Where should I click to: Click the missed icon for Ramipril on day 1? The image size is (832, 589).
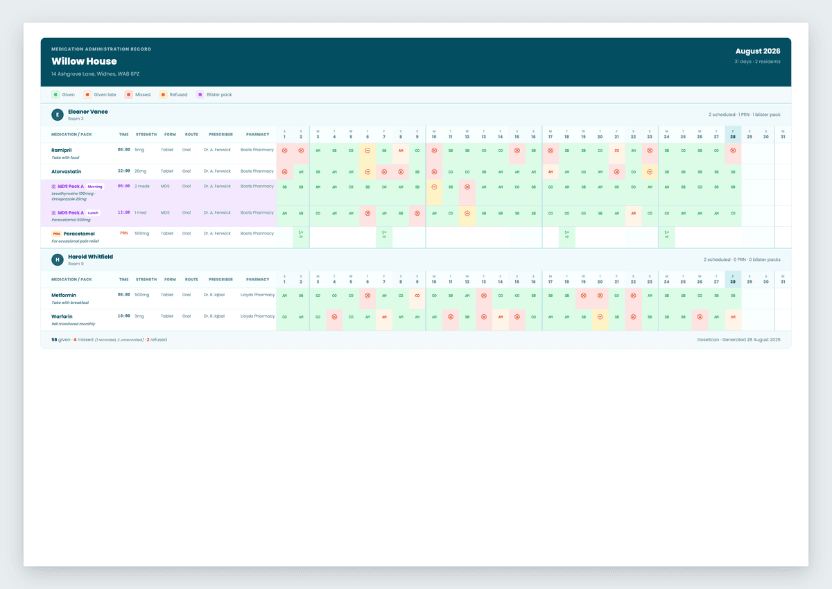(x=284, y=150)
